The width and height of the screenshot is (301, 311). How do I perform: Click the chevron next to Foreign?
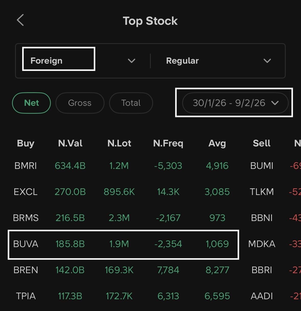click(131, 61)
